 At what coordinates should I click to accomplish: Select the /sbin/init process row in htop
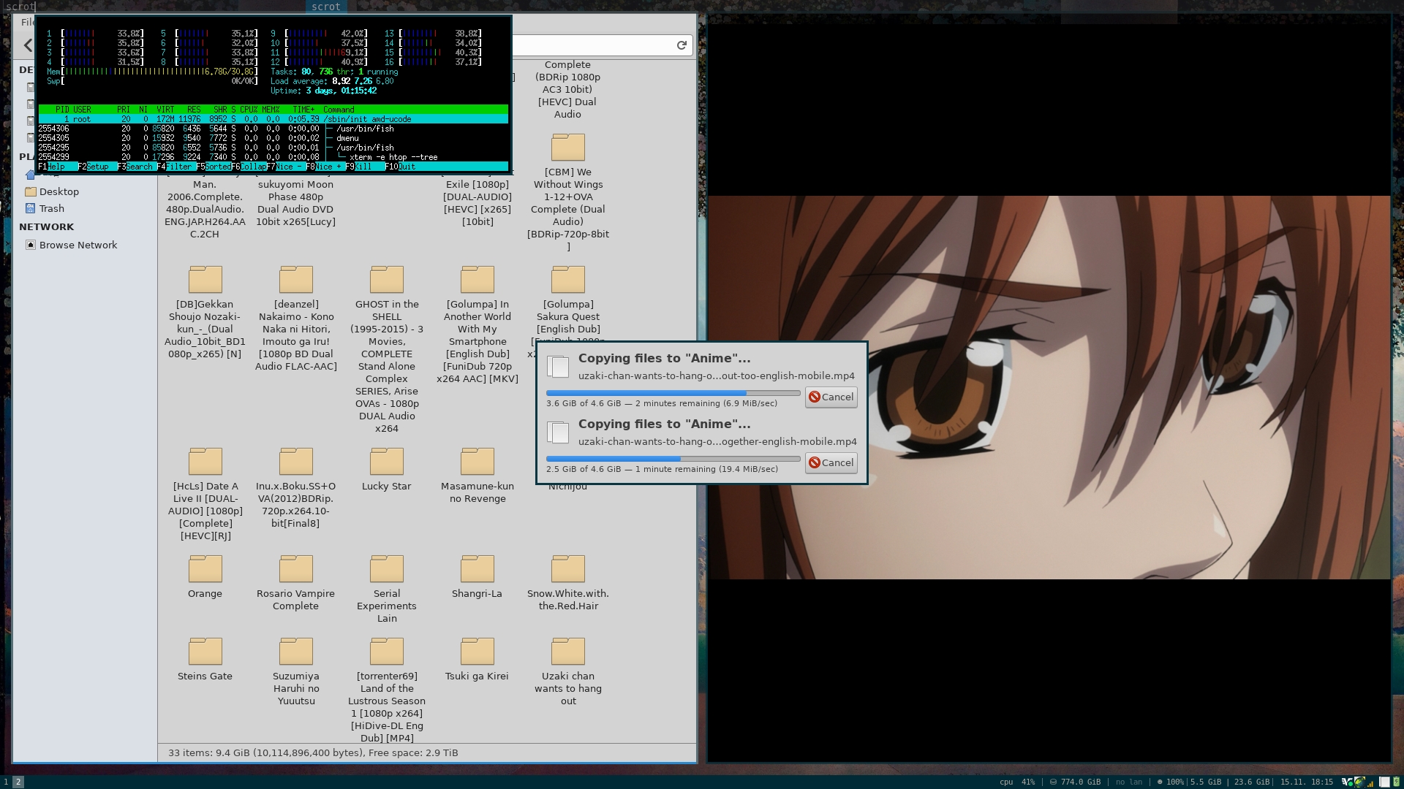(x=273, y=119)
